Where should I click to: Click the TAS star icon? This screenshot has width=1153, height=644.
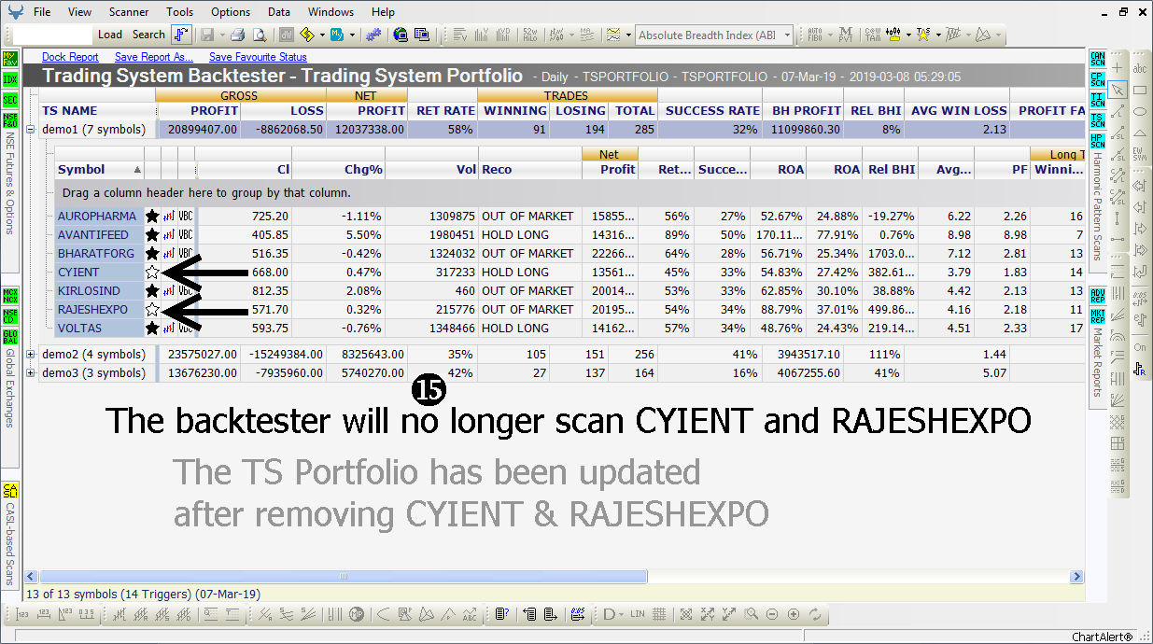click(x=922, y=35)
